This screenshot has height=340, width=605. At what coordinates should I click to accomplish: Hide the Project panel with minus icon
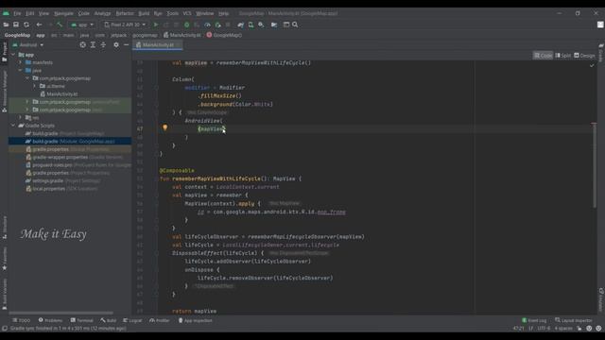126,44
